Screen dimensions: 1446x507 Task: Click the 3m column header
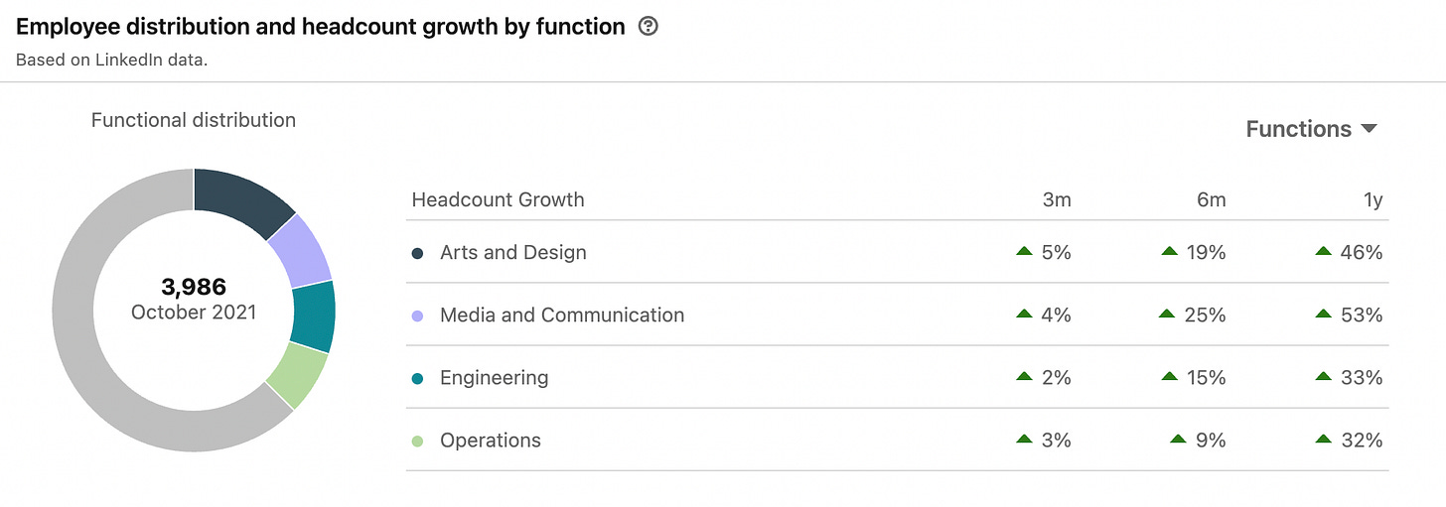tap(1057, 199)
